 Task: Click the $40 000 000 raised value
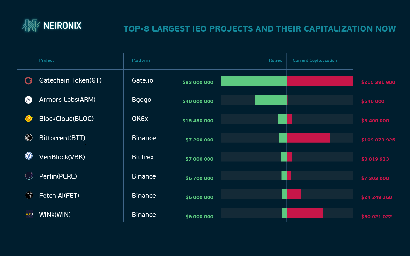point(198,101)
